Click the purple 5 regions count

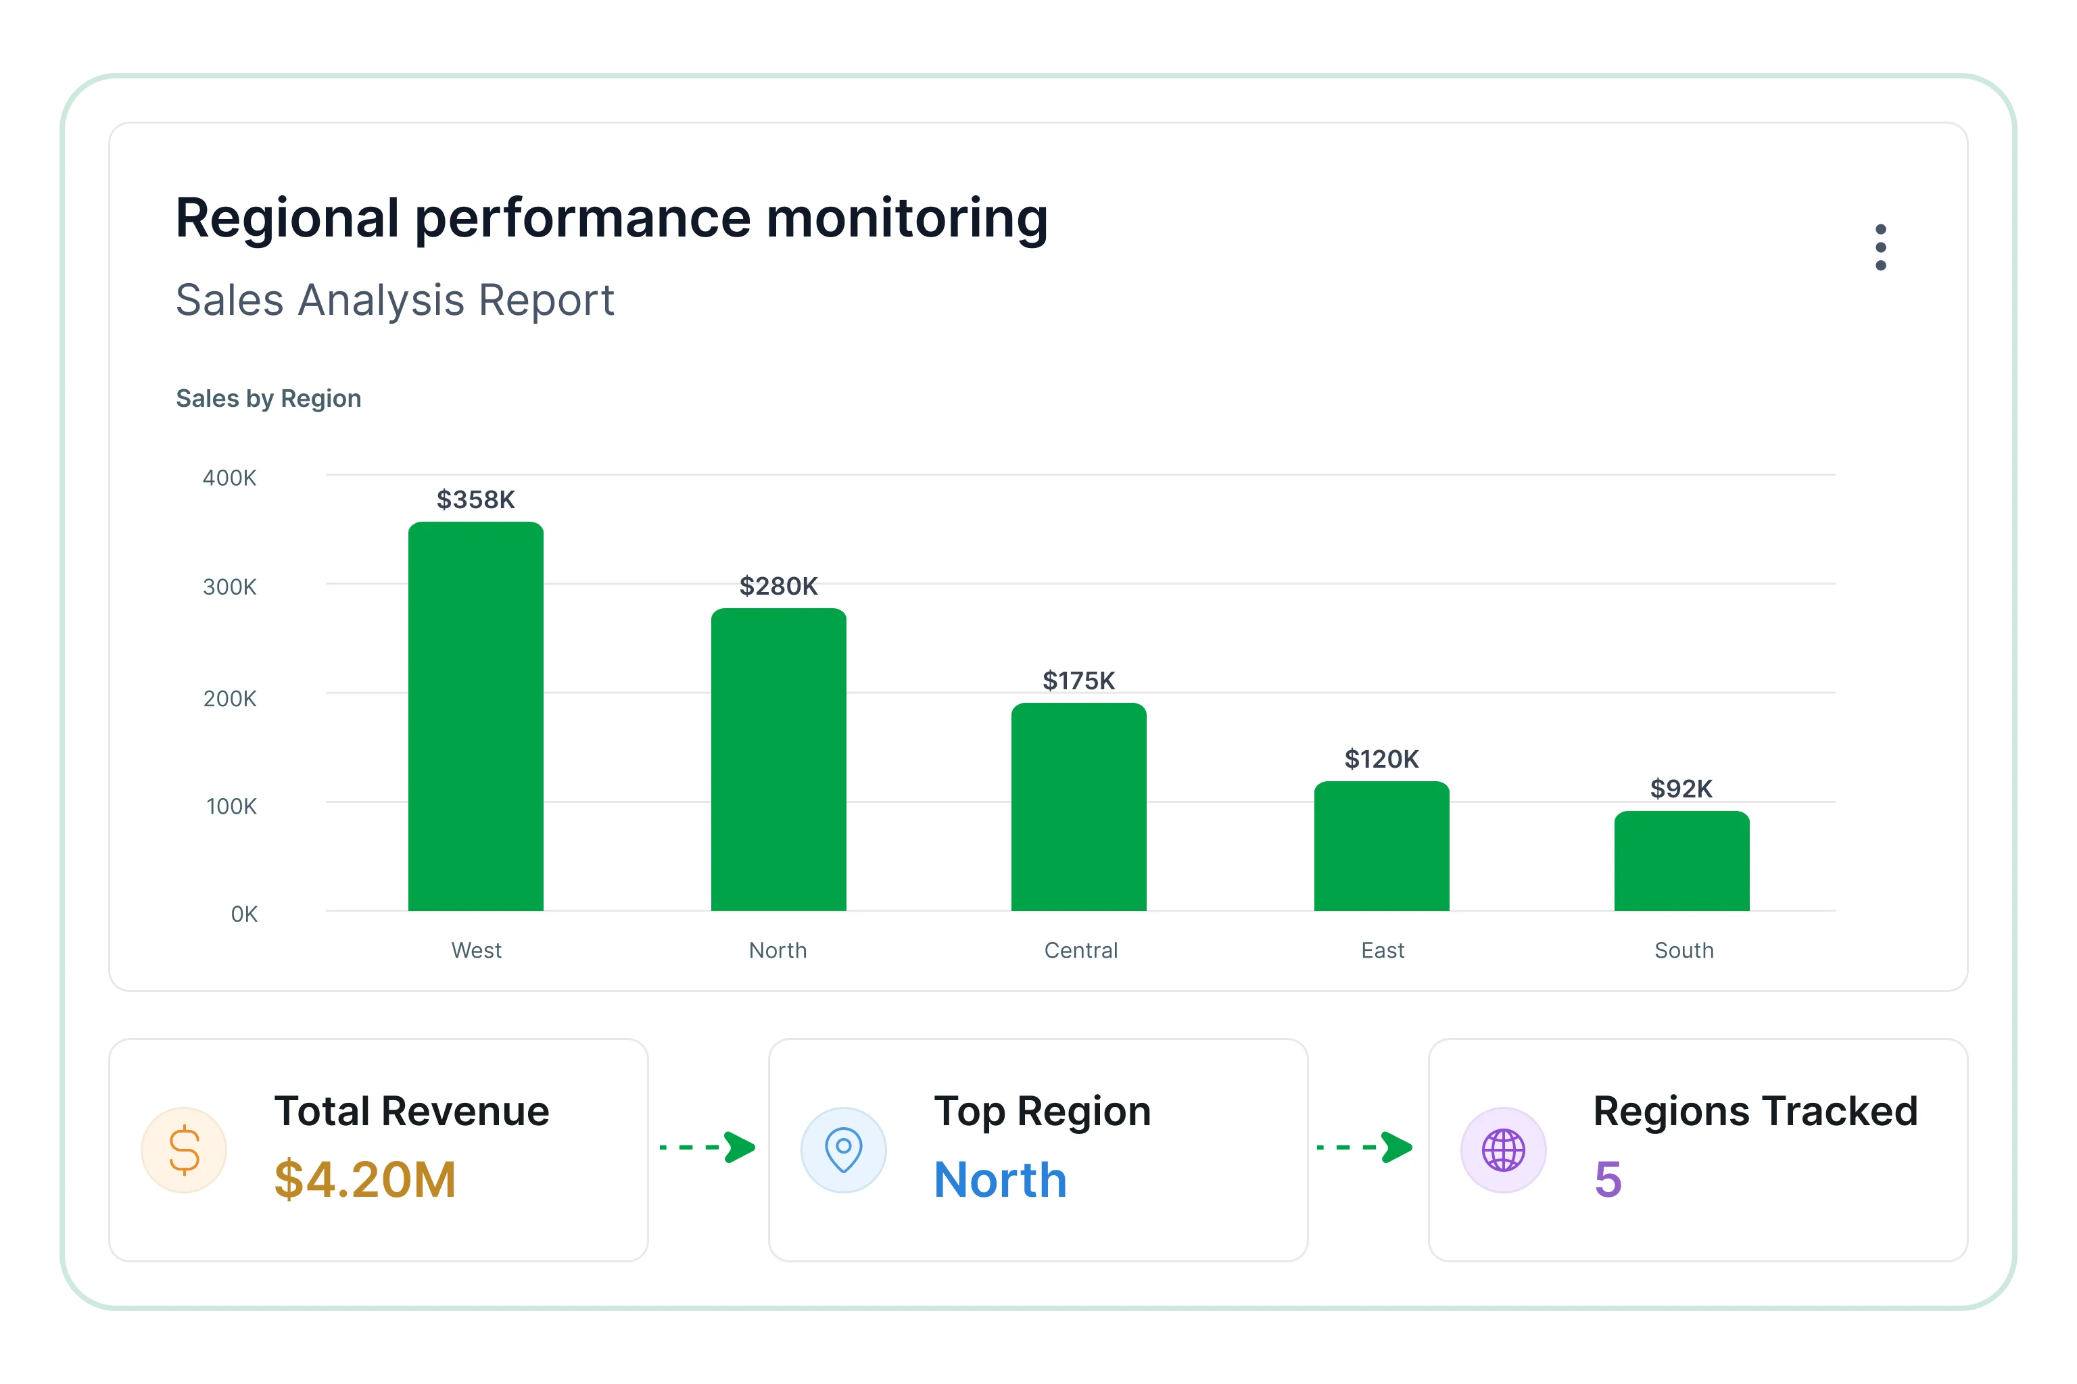pyautogui.click(x=1608, y=1180)
